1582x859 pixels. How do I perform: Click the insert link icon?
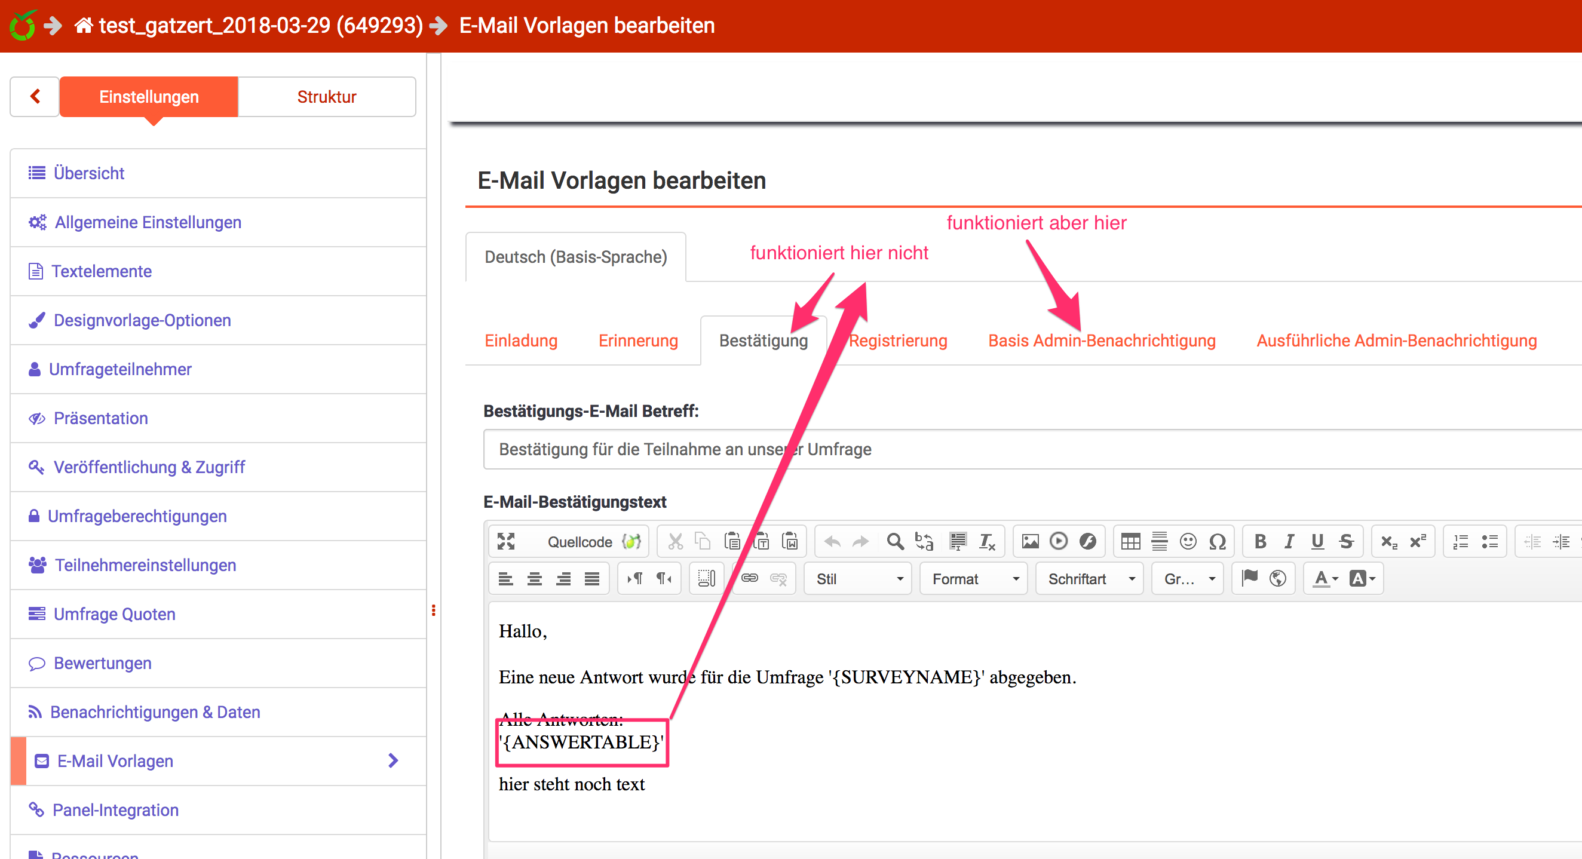pyautogui.click(x=749, y=578)
